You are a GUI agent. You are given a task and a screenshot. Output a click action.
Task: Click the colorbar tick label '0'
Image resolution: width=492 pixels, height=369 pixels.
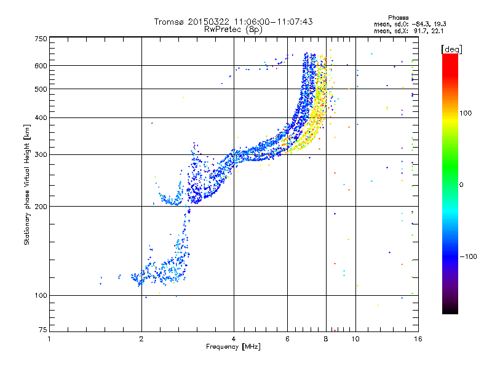pyautogui.click(x=461, y=184)
